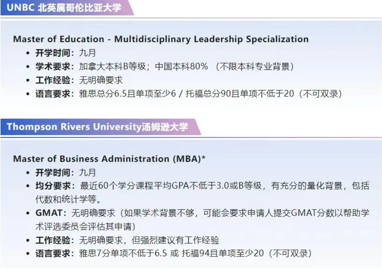This screenshot has width=382, height=273.
Task: Click the GMAT label
Action: pos(49,213)
